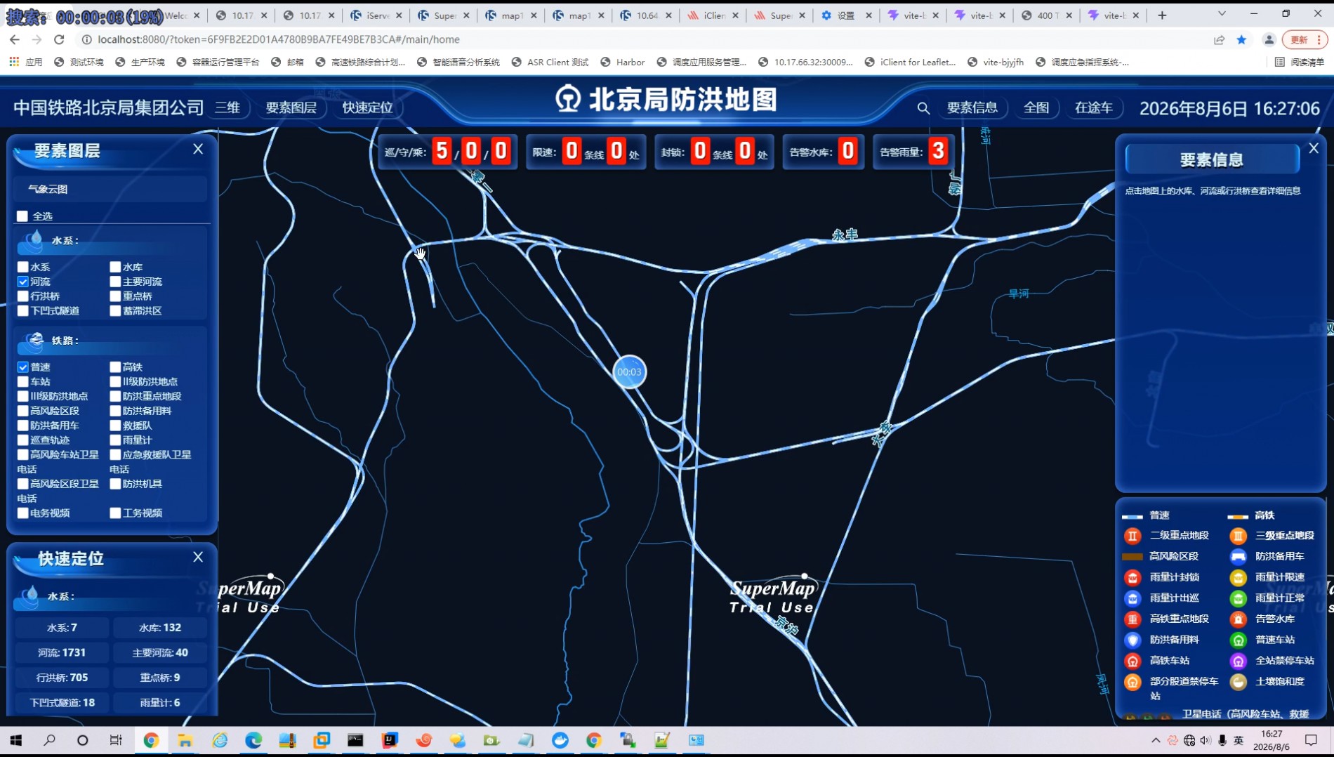Click the 二级重点地段 legend icon
1334x757 pixels.
(x=1132, y=536)
